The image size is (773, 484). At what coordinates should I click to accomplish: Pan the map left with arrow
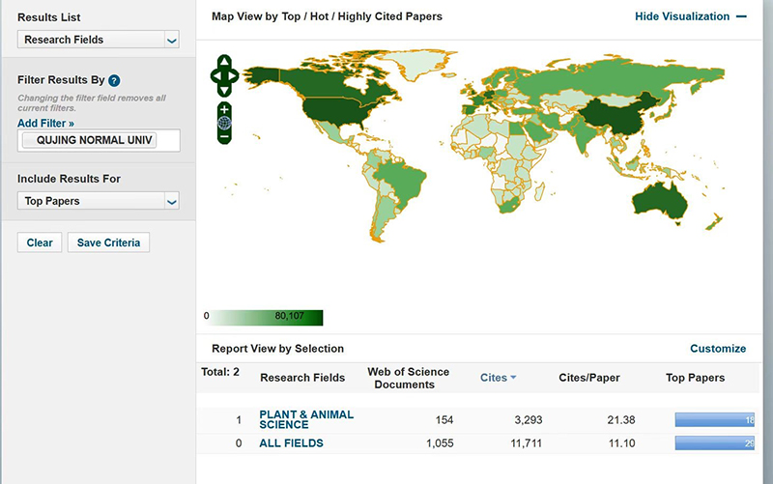[x=215, y=75]
